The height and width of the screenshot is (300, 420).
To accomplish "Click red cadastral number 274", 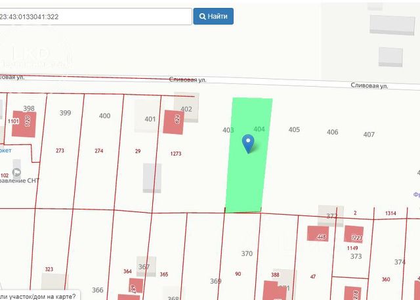I will click(x=99, y=151).
